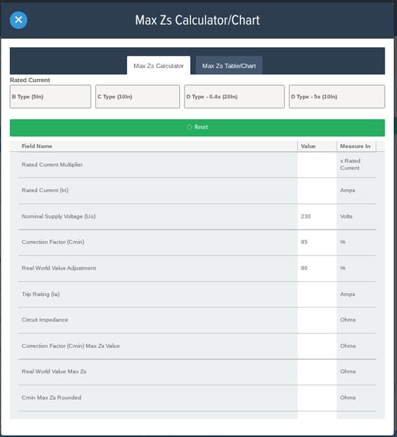Click the Trip Rating (Ia) value cell
This screenshot has width=397, height=437.
[x=317, y=294]
